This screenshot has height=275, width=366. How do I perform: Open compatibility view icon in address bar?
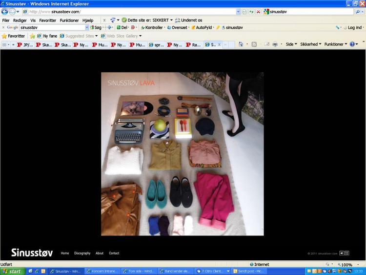(244, 12)
